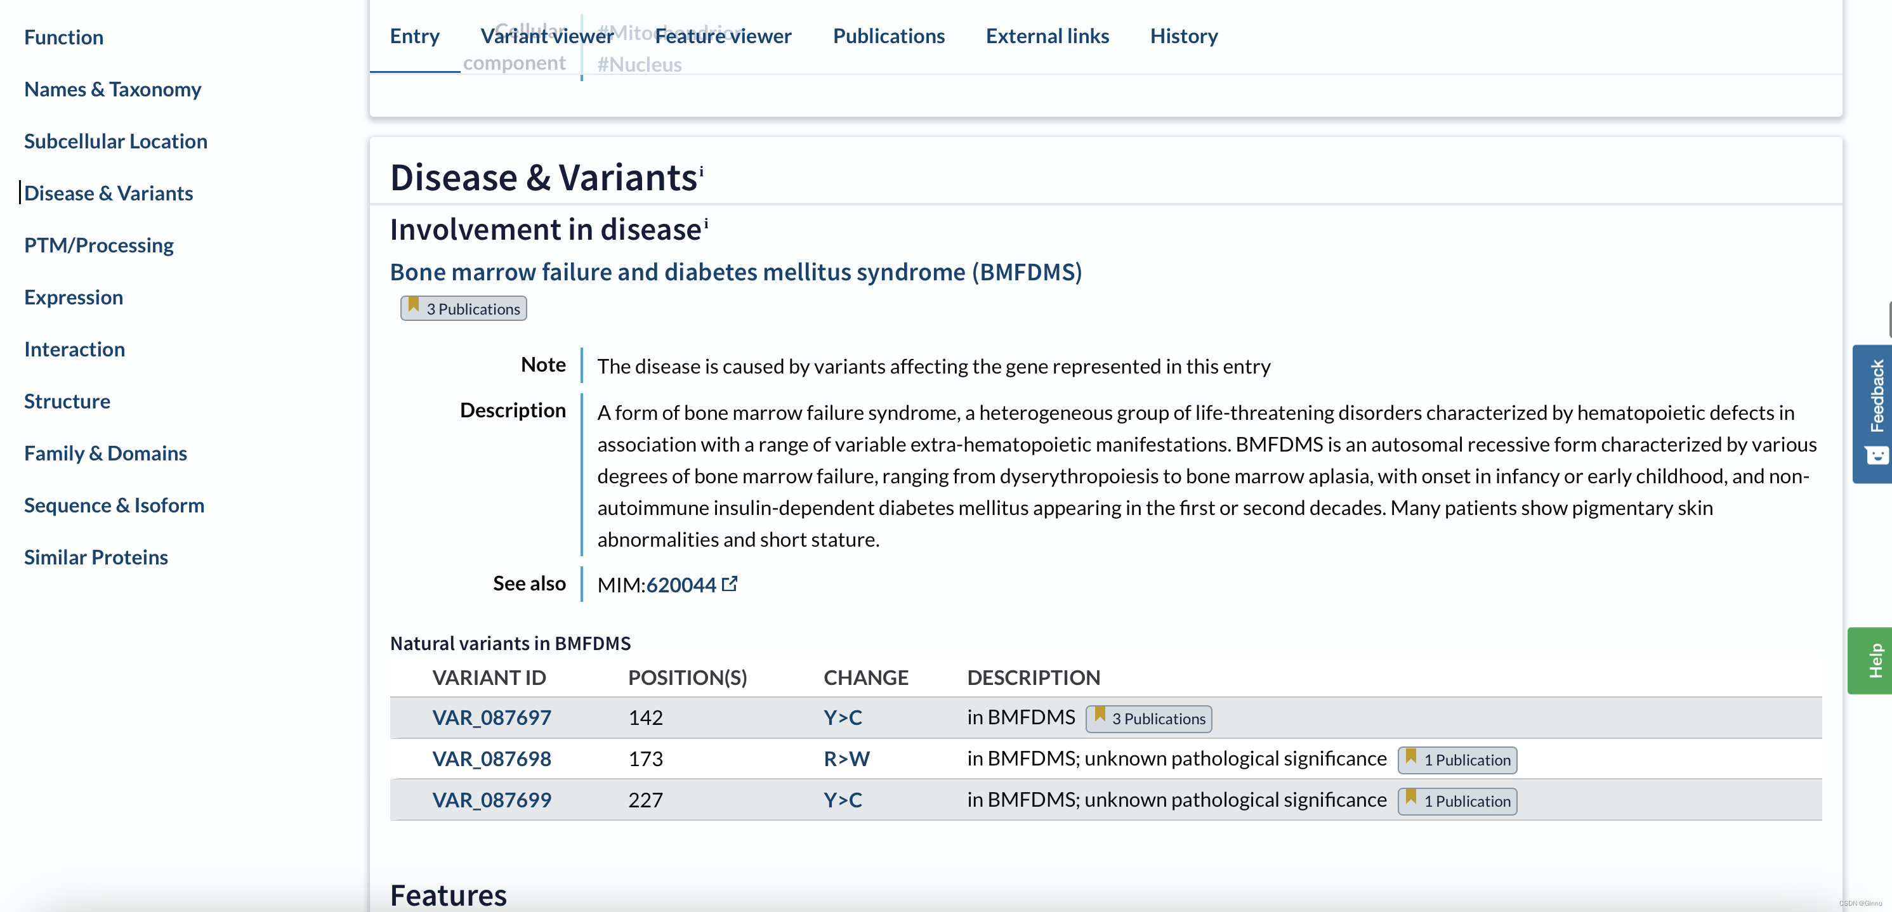Click the R>W change at position 173
This screenshot has height=912, width=1892.
[846, 759]
